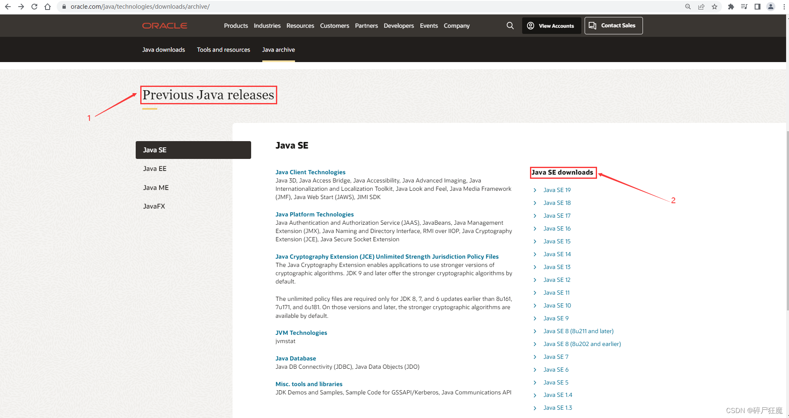The width and height of the screenshot is (789, 418).
Task: Open the Events menu
Action: click(429, 26)
